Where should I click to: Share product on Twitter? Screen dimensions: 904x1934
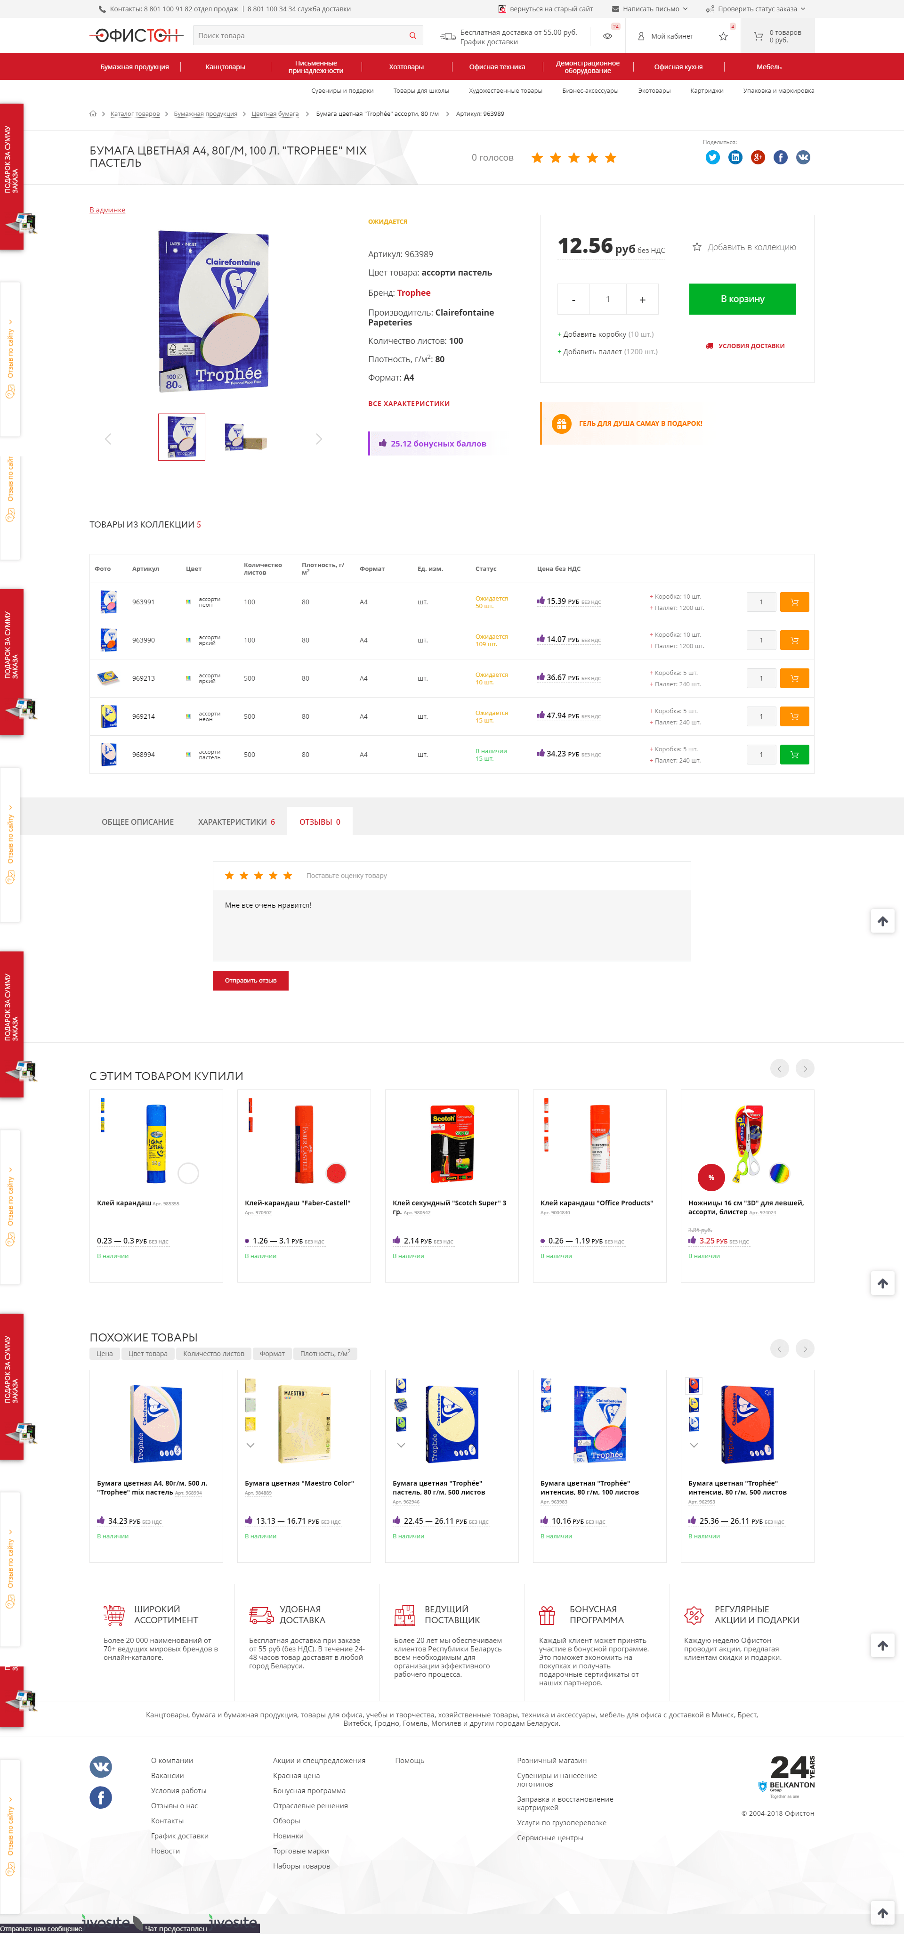pyautogui.click(x=713, y=157)
